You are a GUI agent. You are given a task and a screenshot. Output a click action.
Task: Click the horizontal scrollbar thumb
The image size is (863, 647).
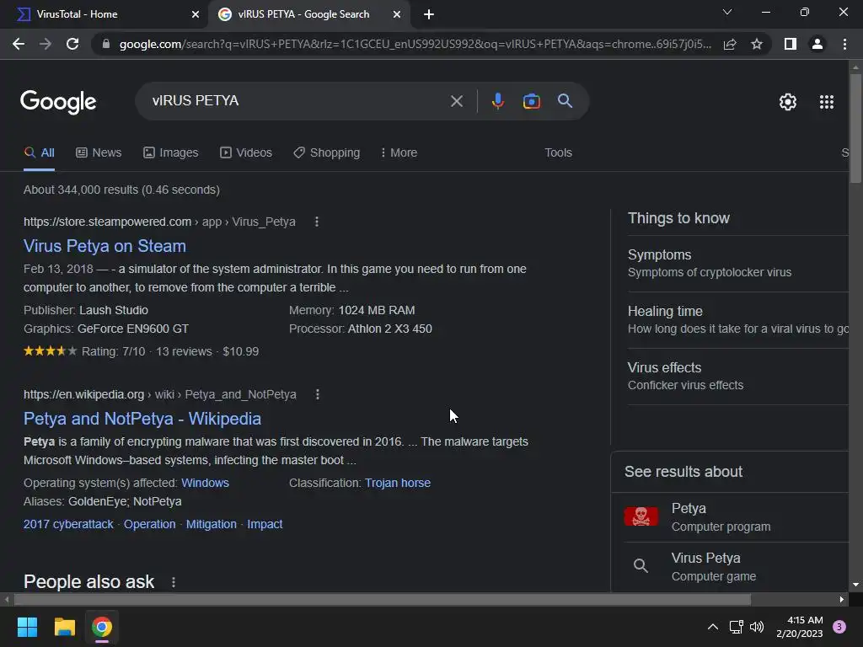(383, 599)
